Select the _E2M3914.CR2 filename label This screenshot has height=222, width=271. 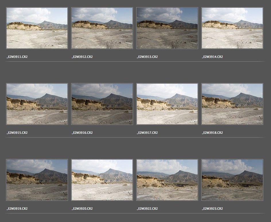212,57
